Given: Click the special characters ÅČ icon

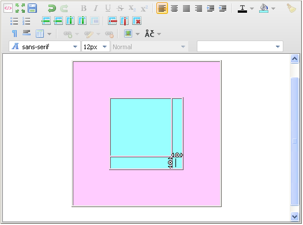Looking at the screenshot, I should (x=149, y=34).
